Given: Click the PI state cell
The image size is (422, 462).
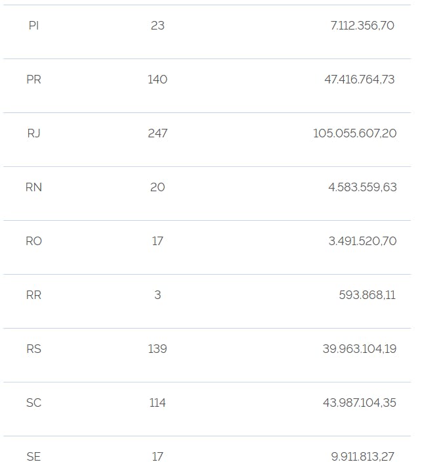Looking at the screenshot, I should tap(33, 26).
